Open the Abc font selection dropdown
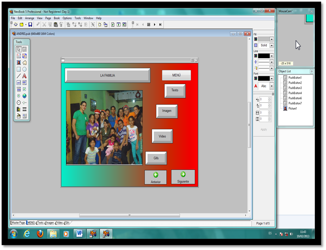This screenshot has height=250, width=326. click(271, 86)
